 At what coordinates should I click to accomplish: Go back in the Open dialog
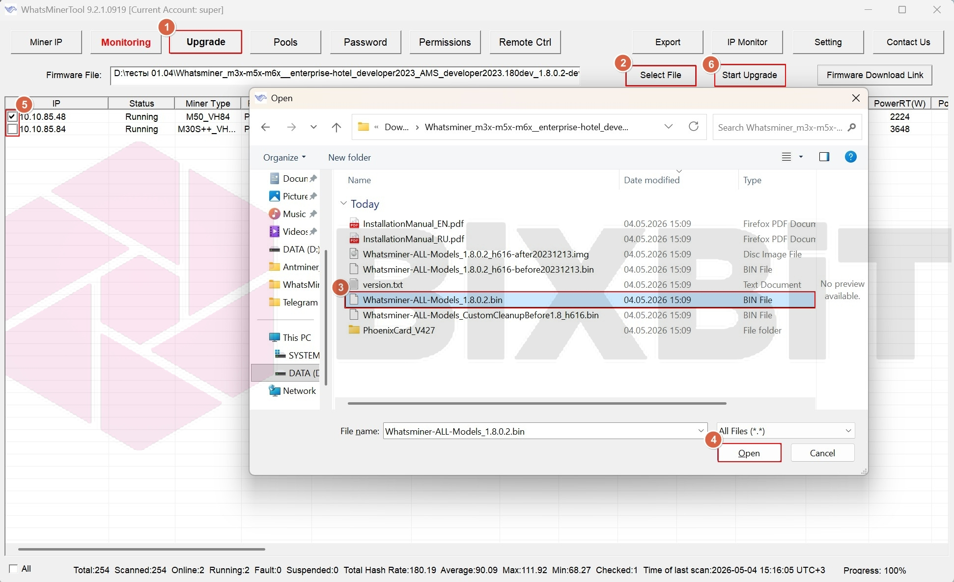pos(266,127)
